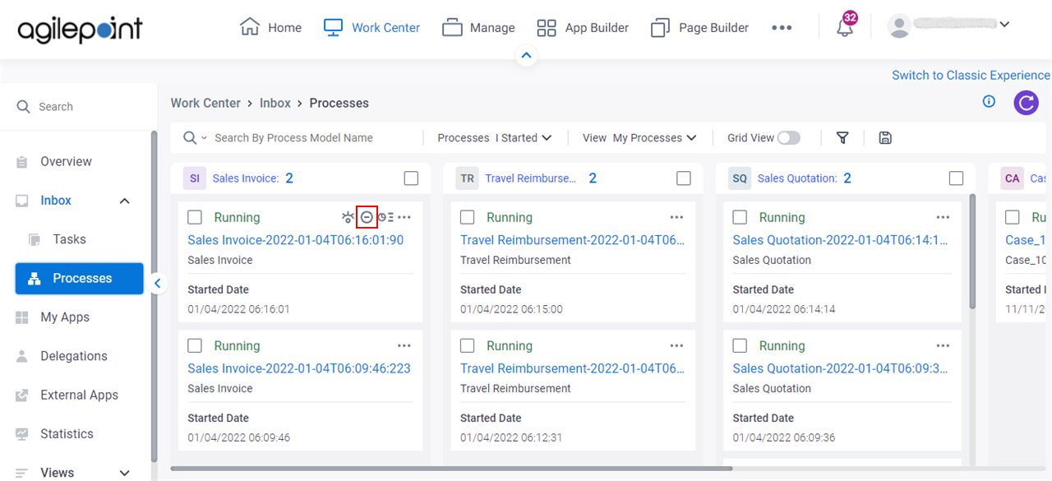This screenshot has height=481, width=1052.
Task: Open Page Builder from top navigation
Action: point(699,27)
